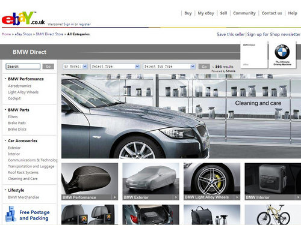The width and height of the screenshot is (301, 225).
Task: Click the arrow on BMW Exterior tile
Action: click(x=176, y=197)
